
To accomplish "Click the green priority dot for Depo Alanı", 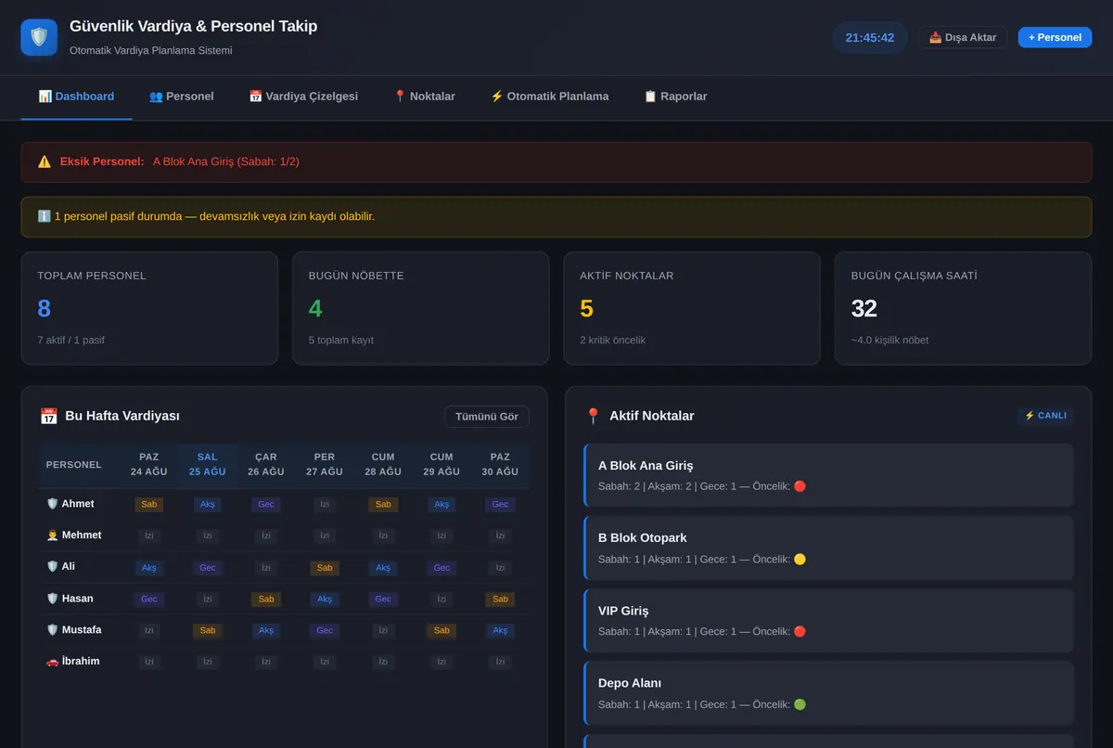I will pyautogui.click(x=800, y=704).
